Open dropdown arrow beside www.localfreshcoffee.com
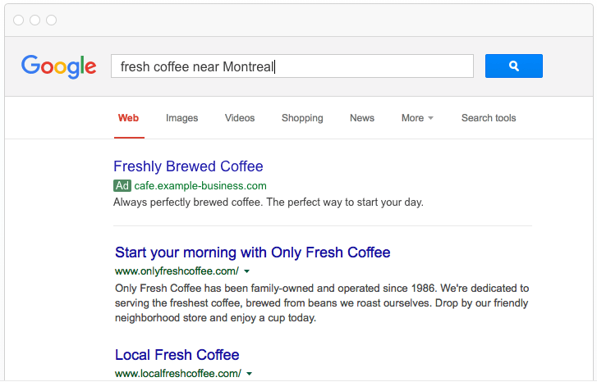 click(x=249, y=374)
